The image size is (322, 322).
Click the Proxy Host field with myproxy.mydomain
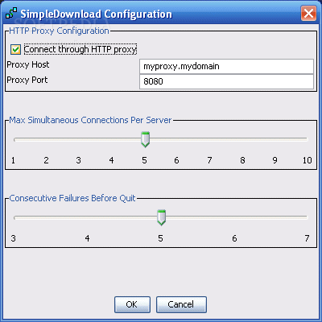click(226, 66)
